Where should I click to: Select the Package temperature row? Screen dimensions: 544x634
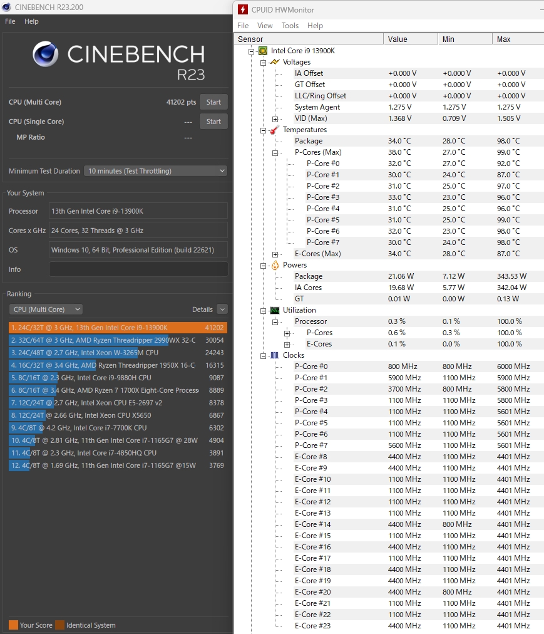click(x=419, y=141)
